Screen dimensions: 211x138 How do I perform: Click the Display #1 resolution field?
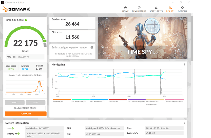coord(45,135)
